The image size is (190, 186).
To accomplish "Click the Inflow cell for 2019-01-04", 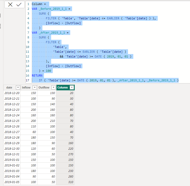I will (29, 176).
